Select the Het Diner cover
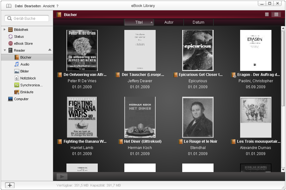This screenshot has width=286, height=190. (x=140, y=117)
